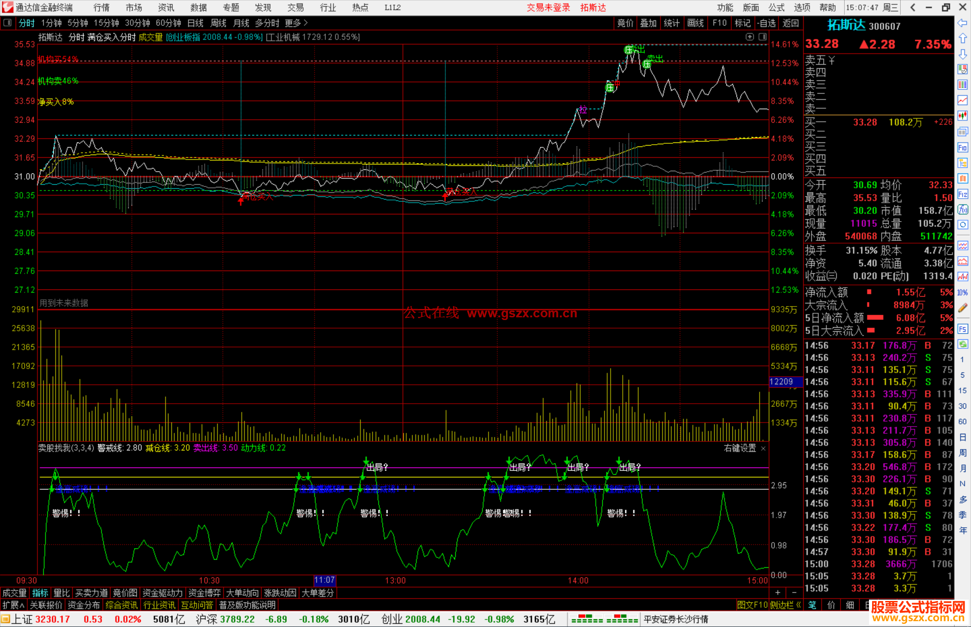Open the 交易 menu
The width and height of the screenshot is (971, 627).
point(295,7)
